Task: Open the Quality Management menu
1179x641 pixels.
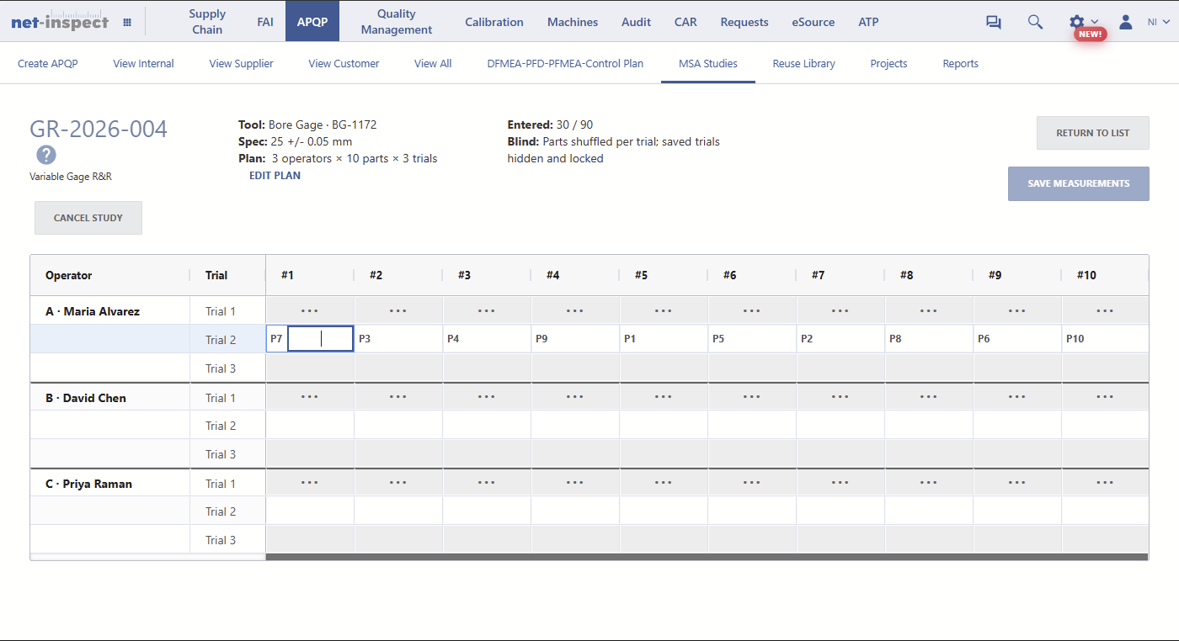Action: pos(397,22)
